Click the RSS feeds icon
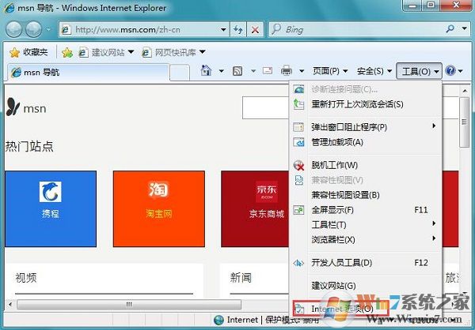Screen dimensions: 475x330 coord(237,71)
